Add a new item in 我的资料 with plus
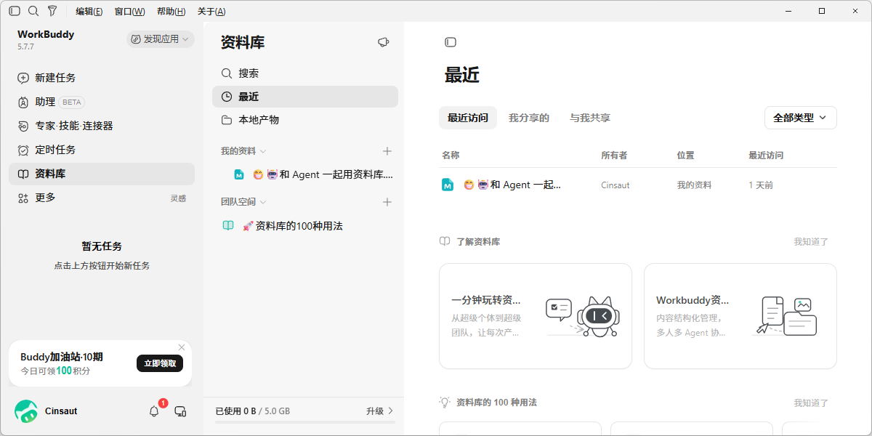This screenshot has width=872, height=436. pos(387,151)
